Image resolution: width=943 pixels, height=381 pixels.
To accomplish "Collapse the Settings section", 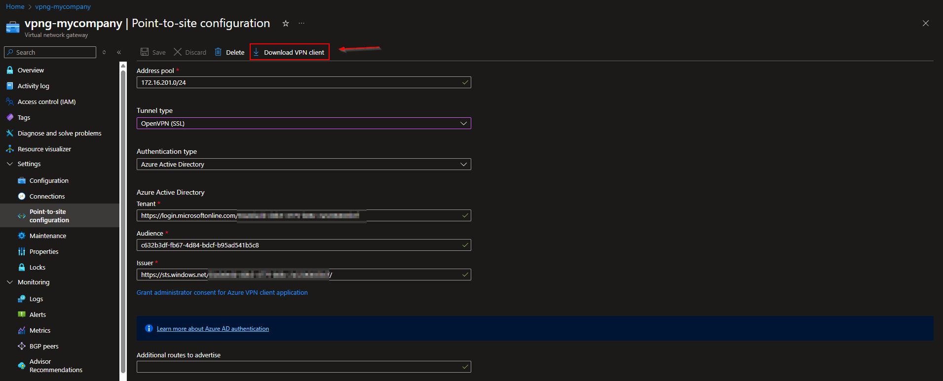I will [x=10, y=164].
